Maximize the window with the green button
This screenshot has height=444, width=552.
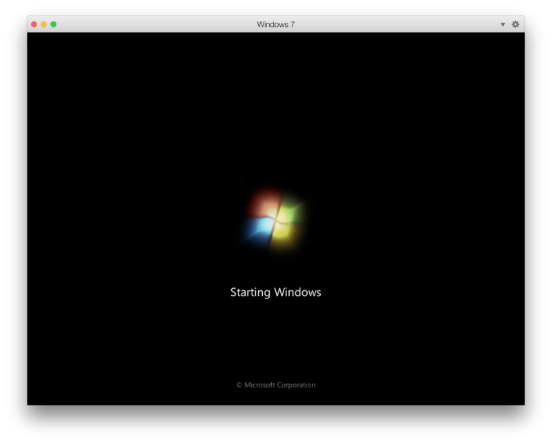click(54, 24)
